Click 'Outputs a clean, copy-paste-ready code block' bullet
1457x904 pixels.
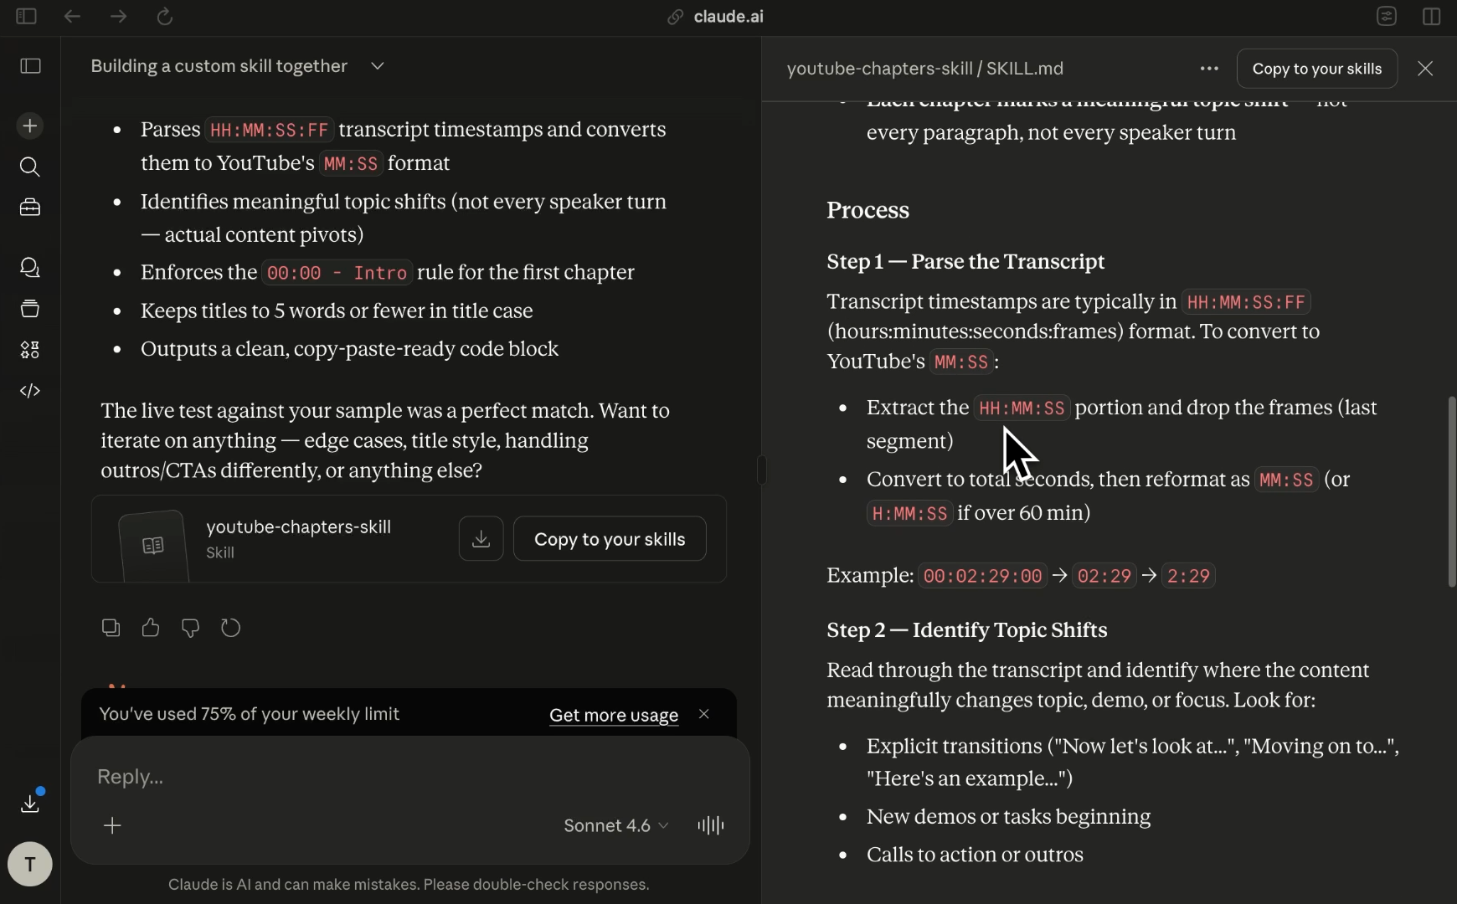[349, 349]
